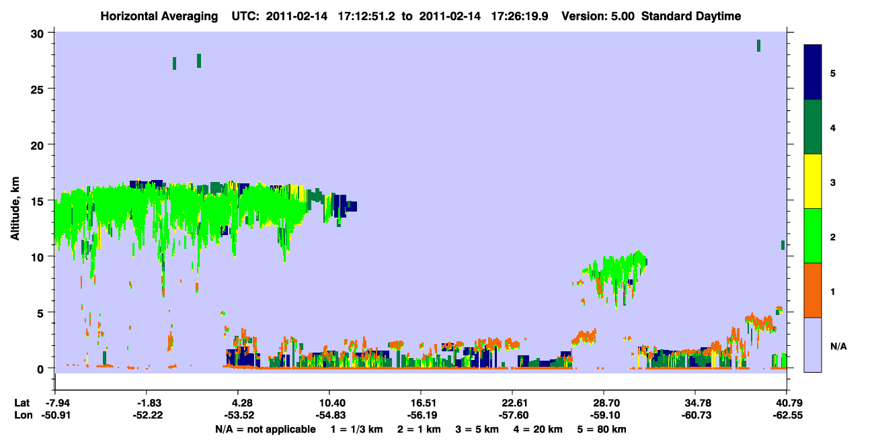Click the longitude value -52.22
The image size is (874, 448).
pos(149,415)
